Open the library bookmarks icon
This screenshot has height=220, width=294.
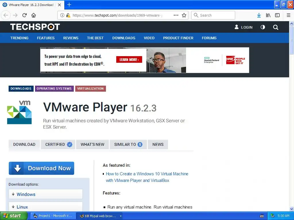click(268, 15)
